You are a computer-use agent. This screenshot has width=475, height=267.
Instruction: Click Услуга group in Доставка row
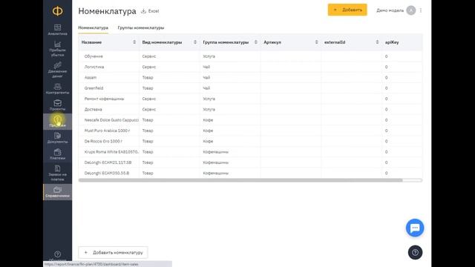(x=209, y=109)
